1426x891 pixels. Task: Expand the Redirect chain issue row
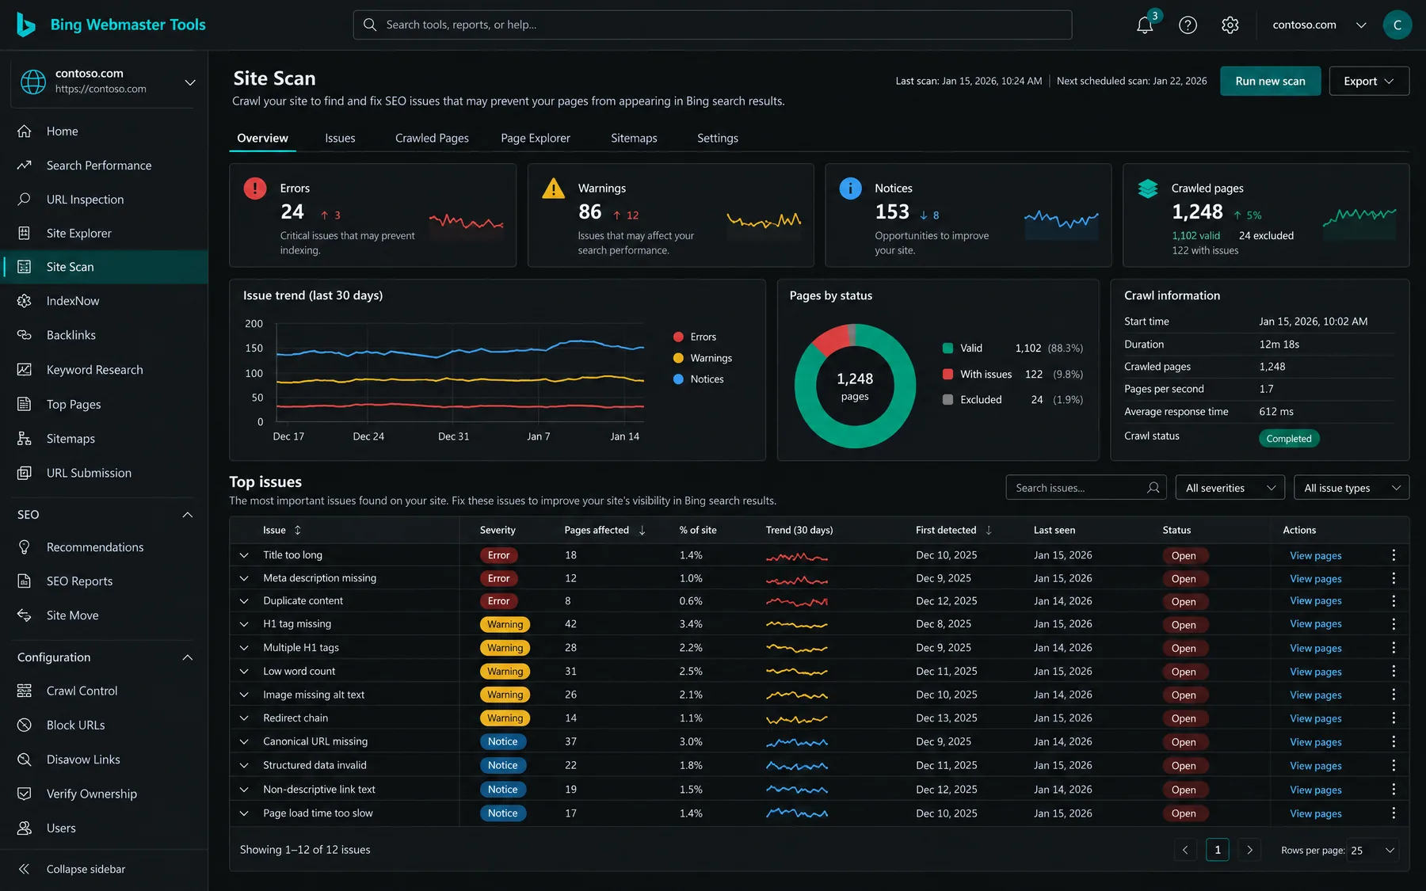click(x=244, y=718)
